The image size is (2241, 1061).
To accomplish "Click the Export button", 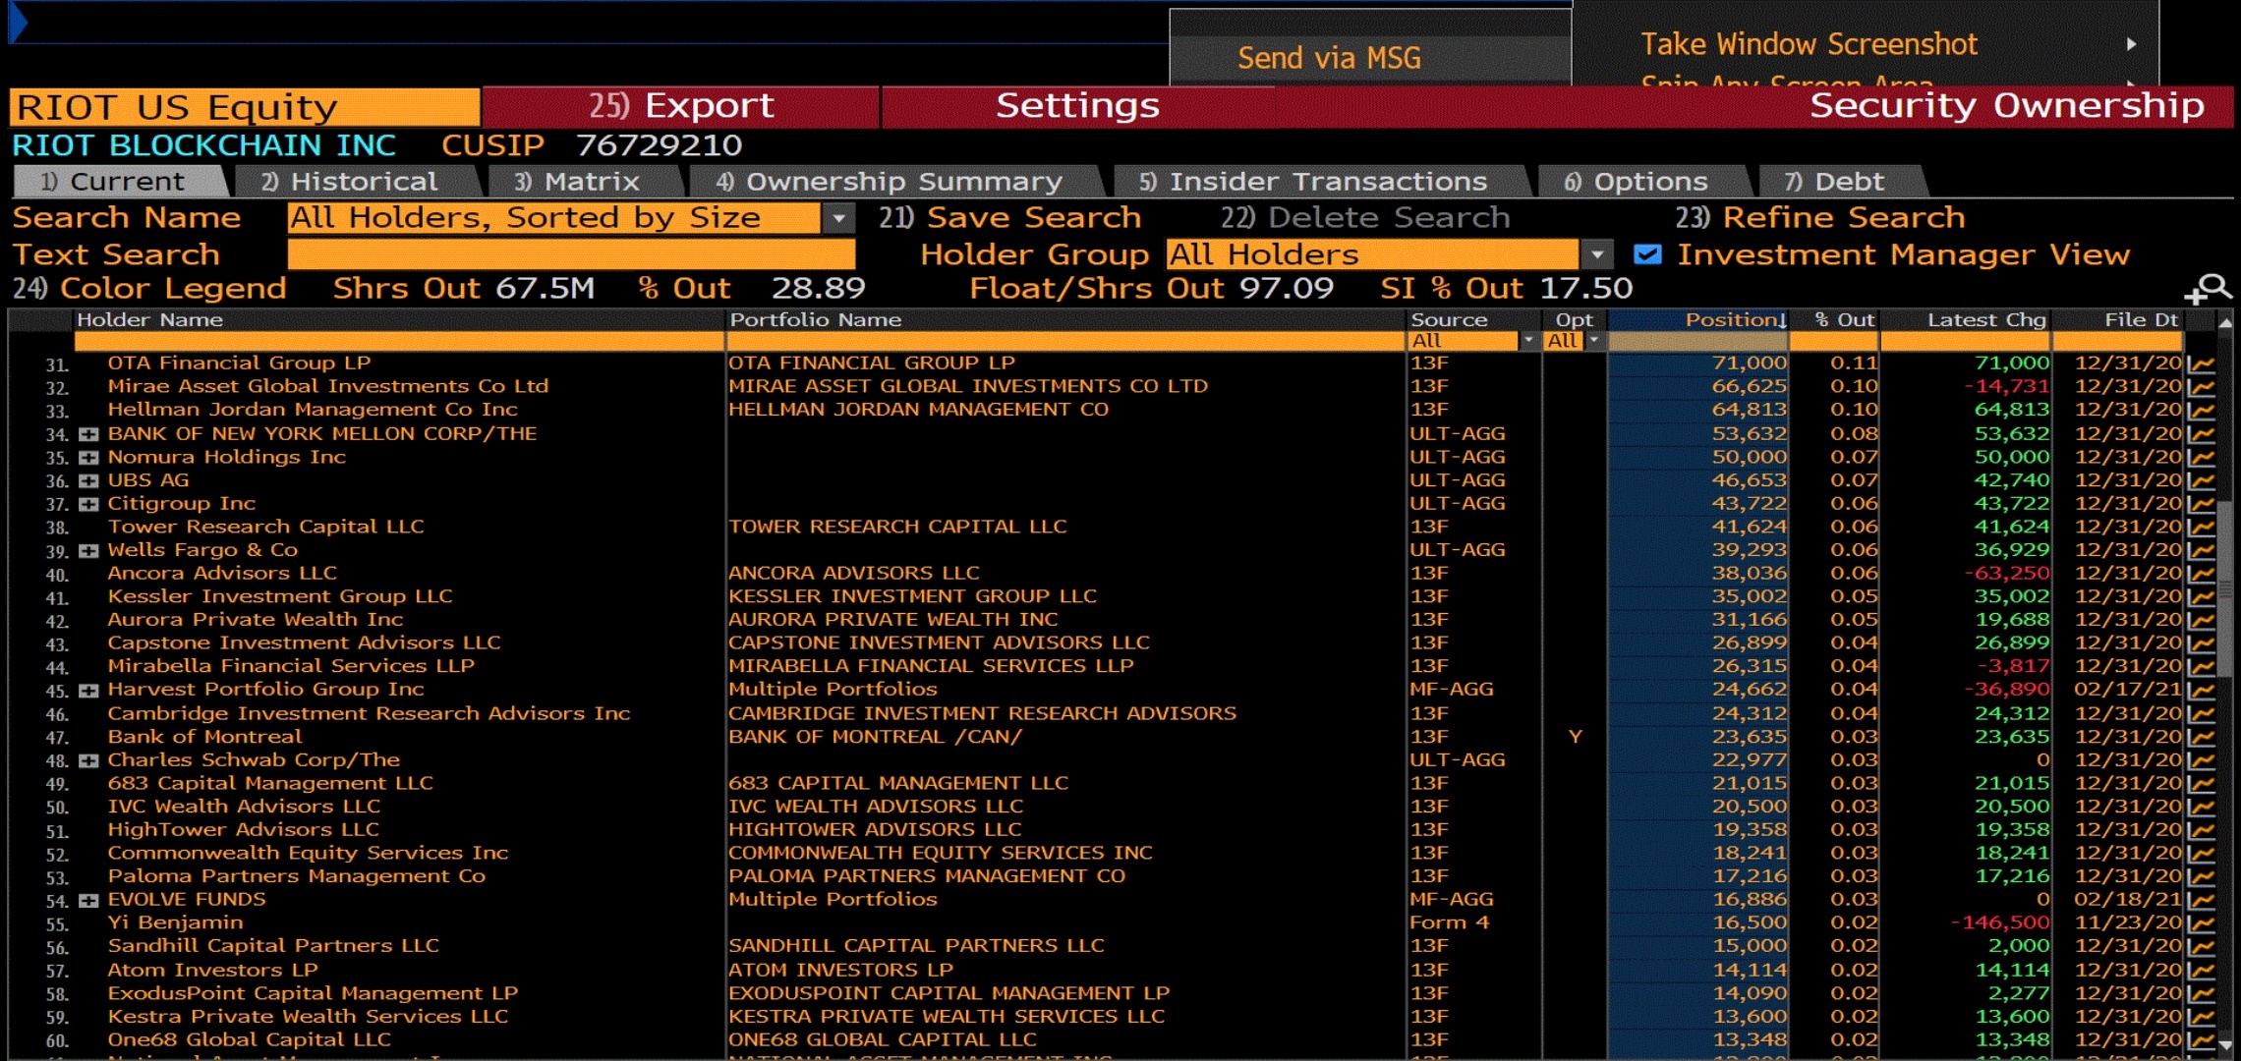I will 681,106.
